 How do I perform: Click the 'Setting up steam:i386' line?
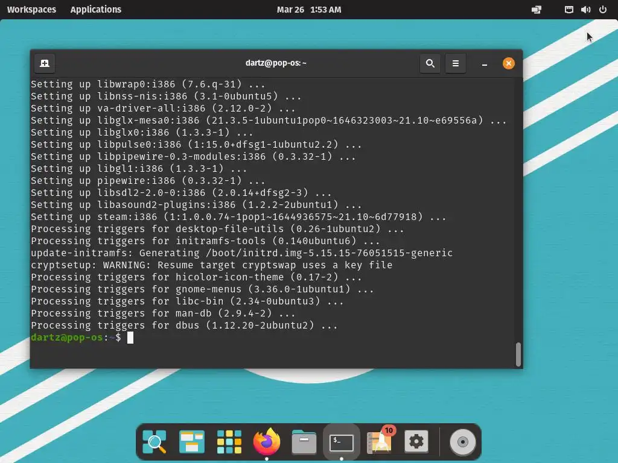point(238,217)
